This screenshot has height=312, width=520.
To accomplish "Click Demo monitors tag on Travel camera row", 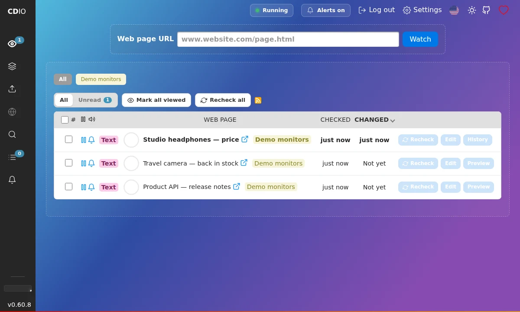I will tap(278, 163).
